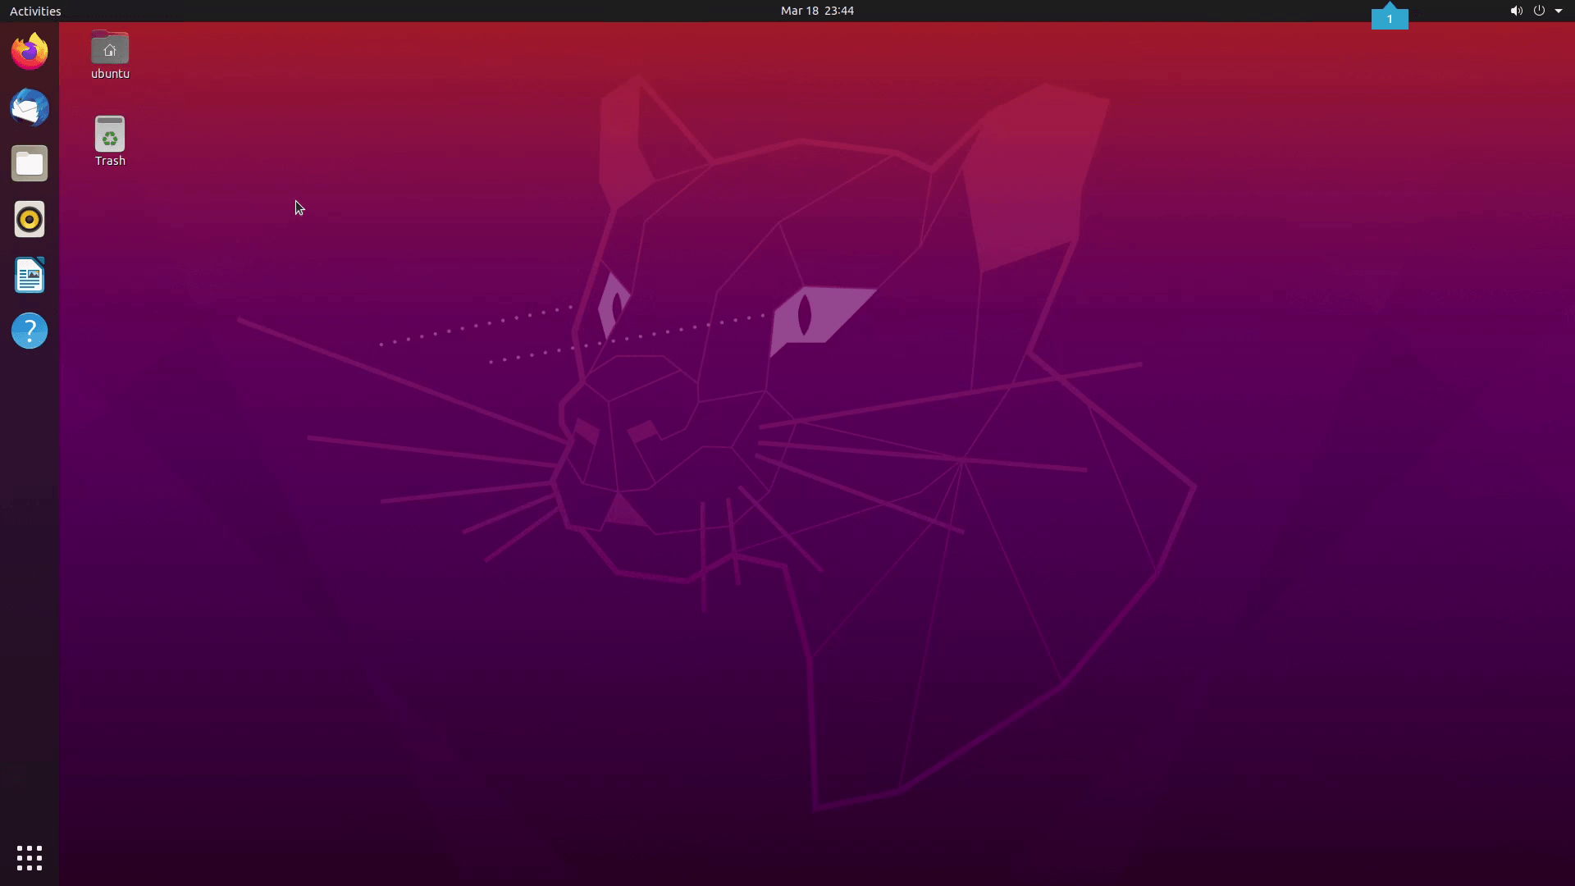The width and height of the screenshot is (1575, 886).
Task: Click the Mar 18 date label
Action: click(799, 11)
